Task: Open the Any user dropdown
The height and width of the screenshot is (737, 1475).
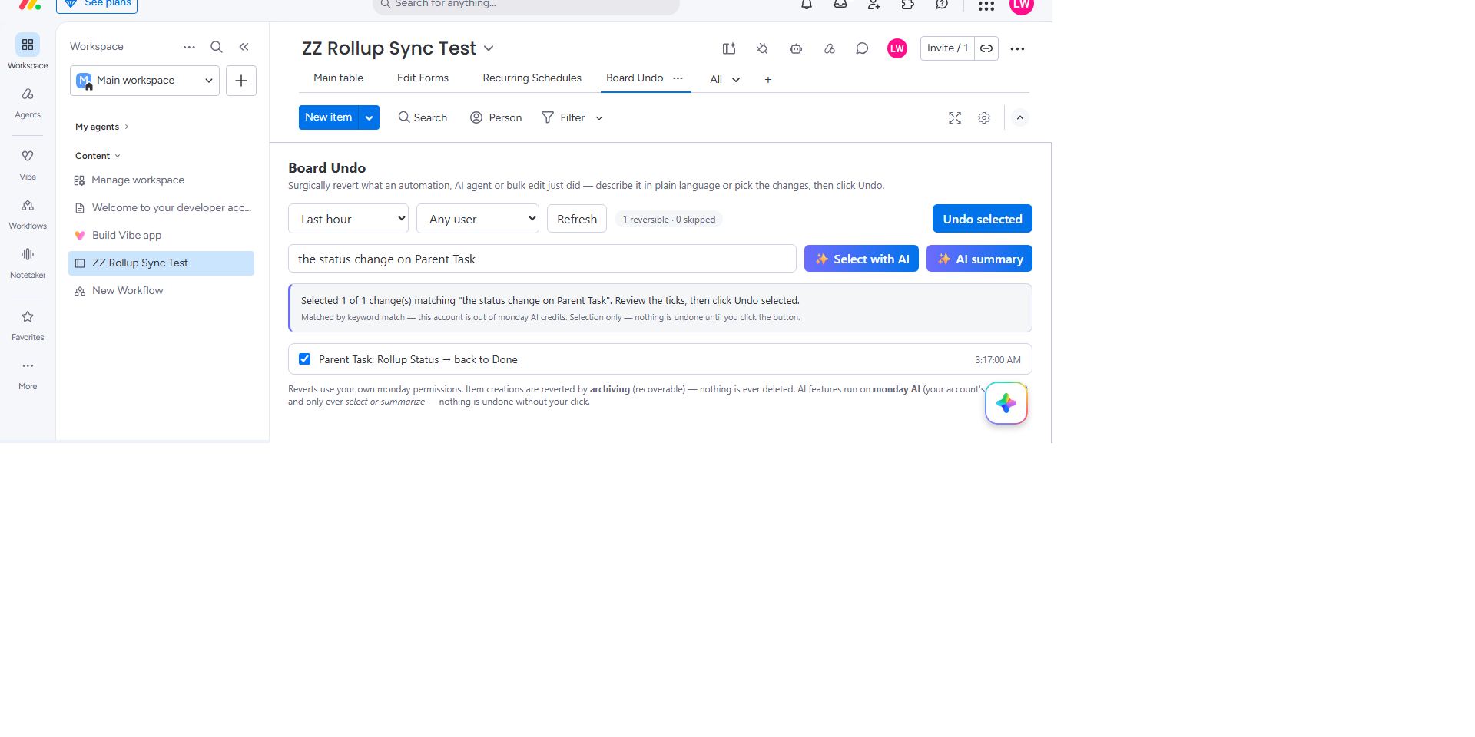Action: [x=478, y=219]
